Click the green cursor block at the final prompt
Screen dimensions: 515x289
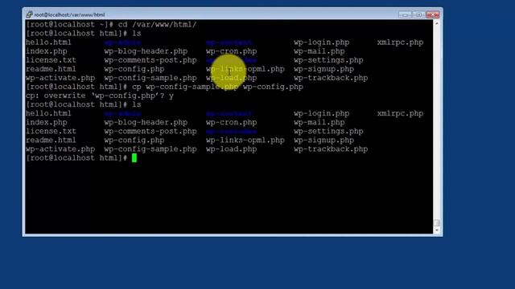tap(134, 158)
